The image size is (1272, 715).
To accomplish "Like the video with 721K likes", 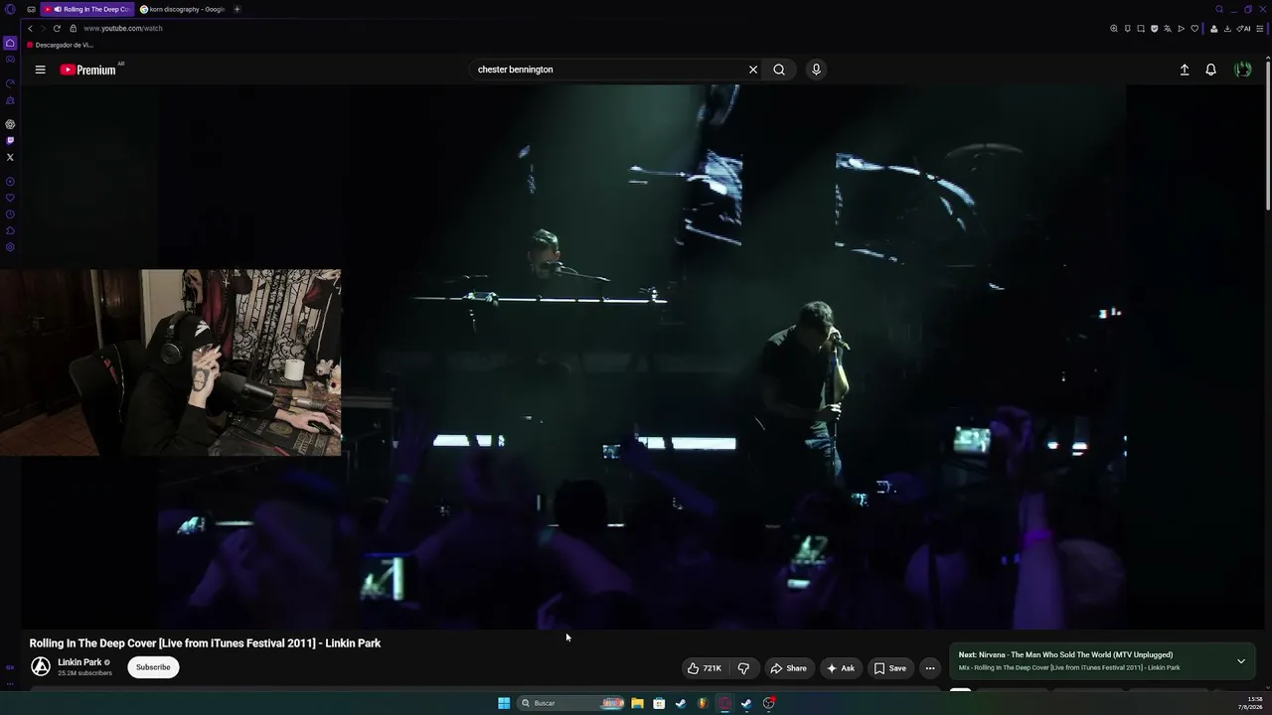I will [x=705, y=668].
